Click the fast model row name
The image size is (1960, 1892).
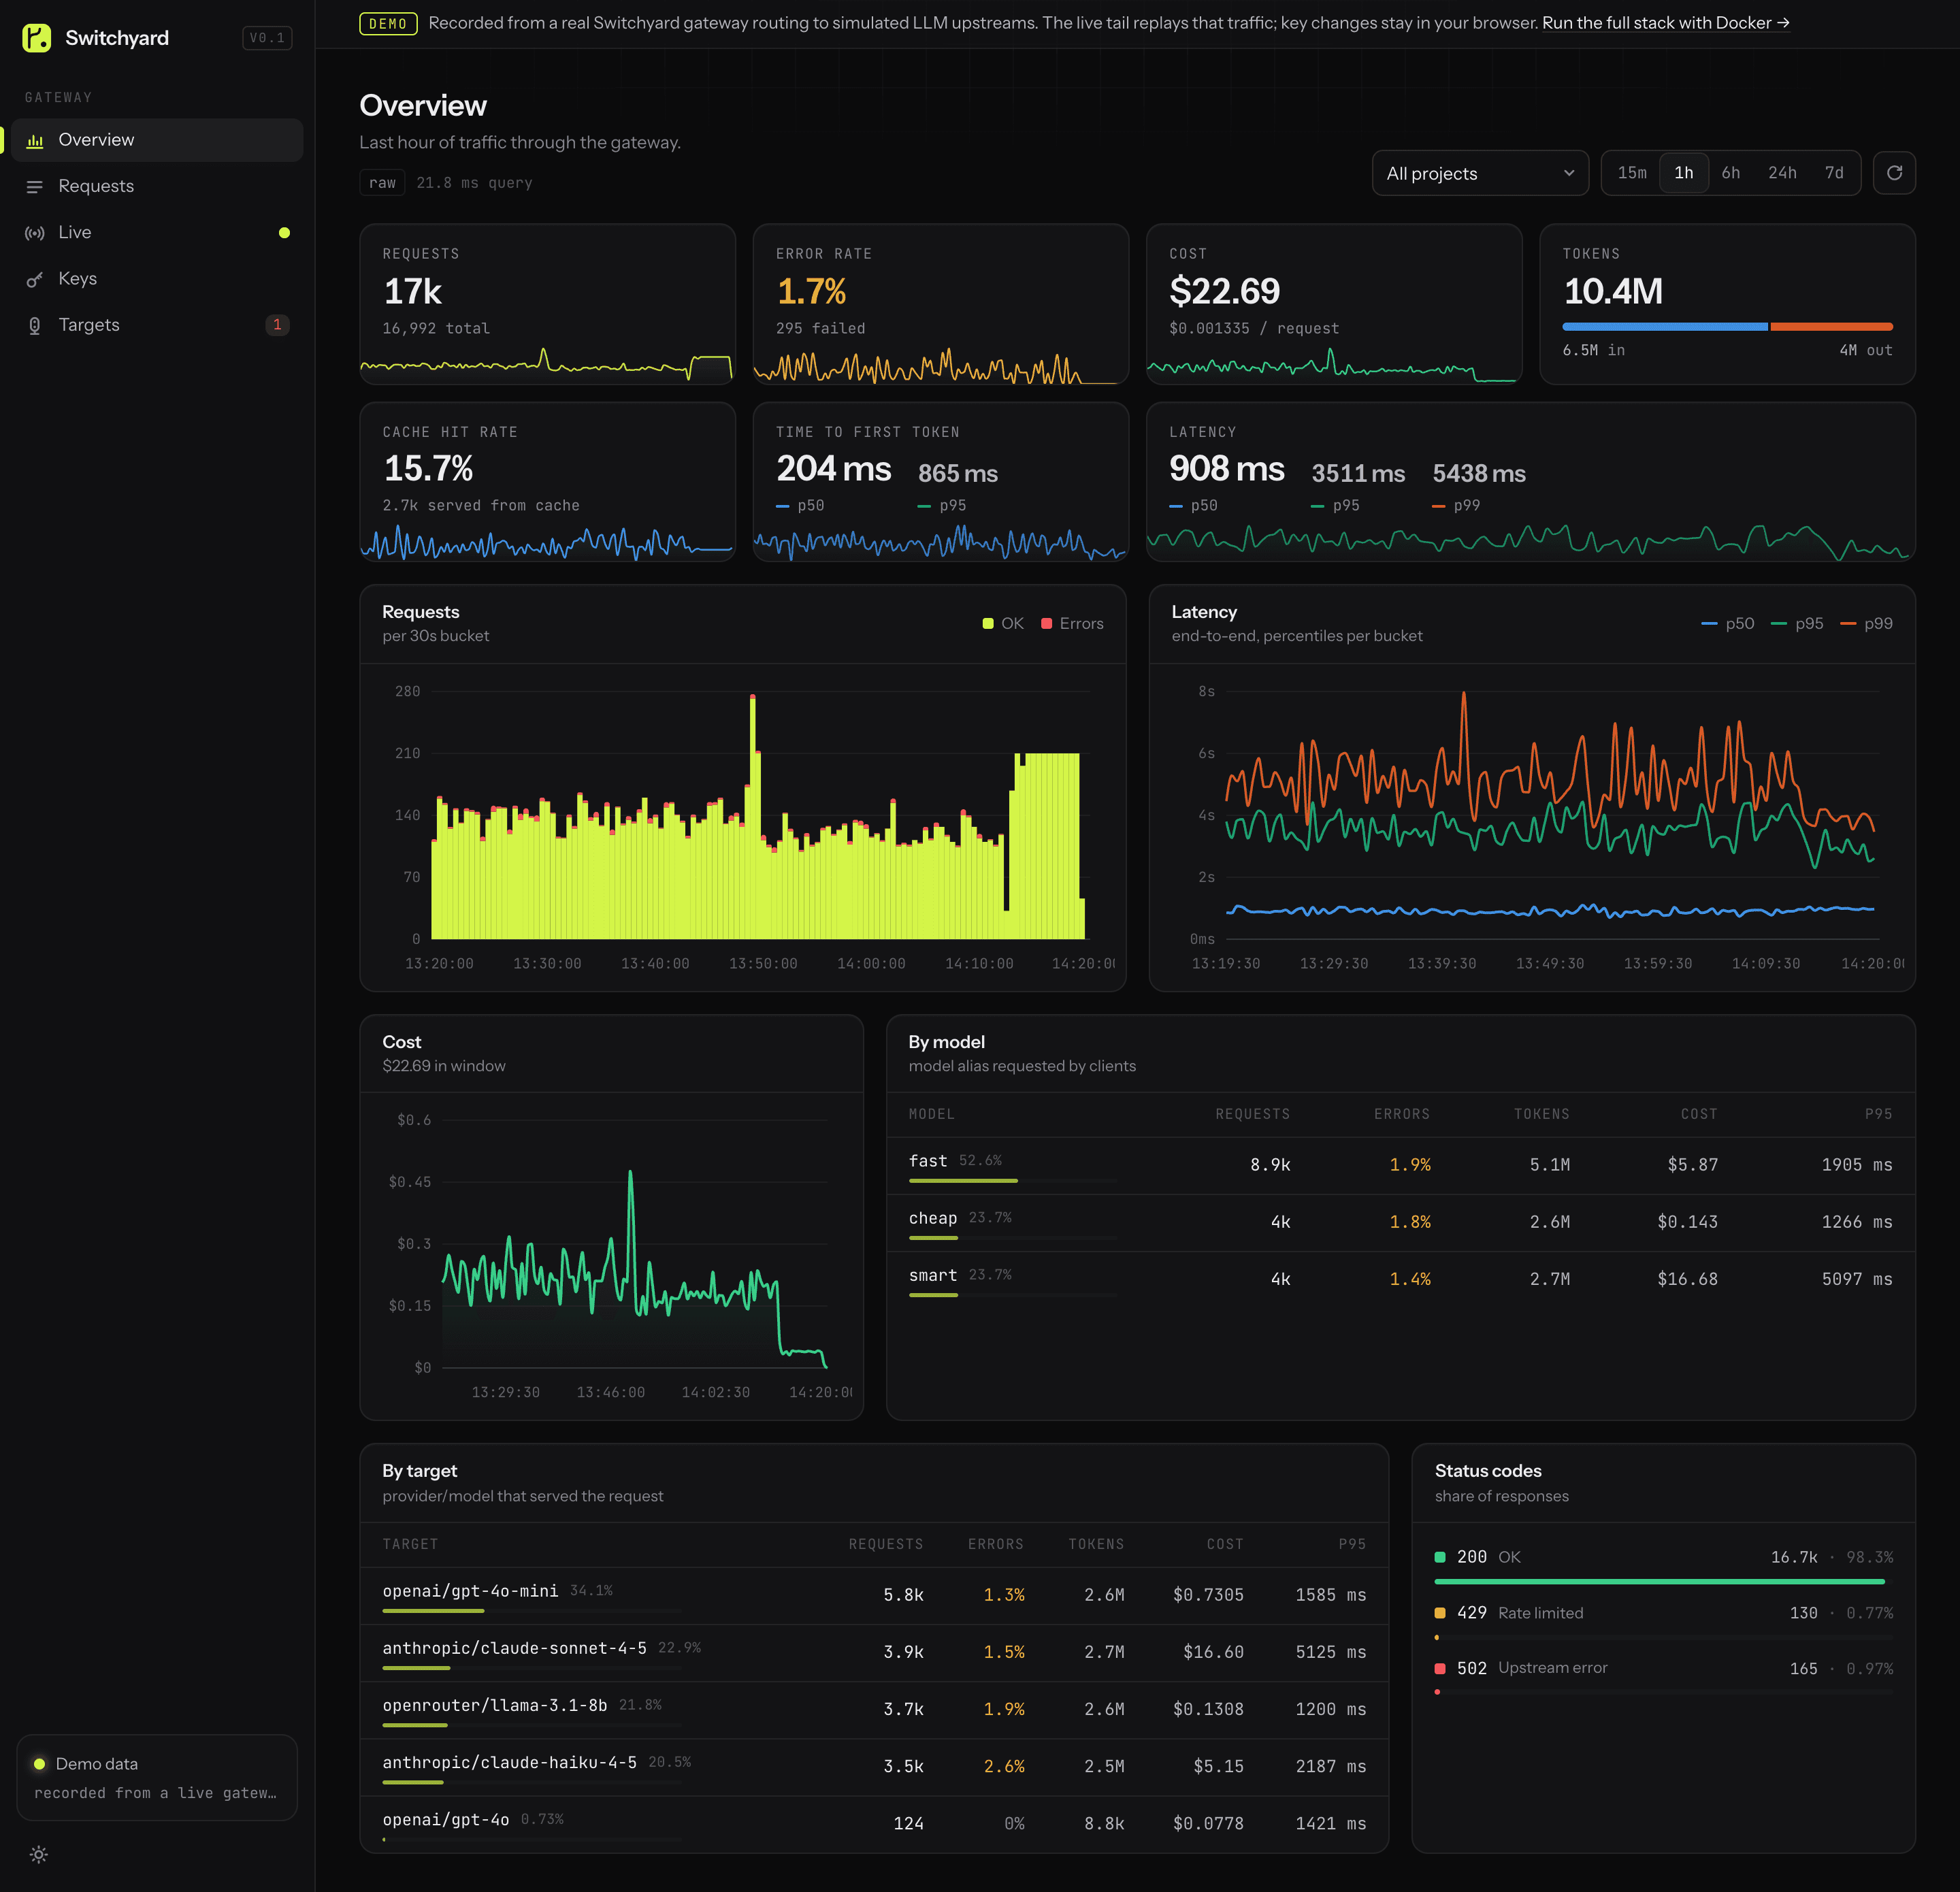point(928,1161)
